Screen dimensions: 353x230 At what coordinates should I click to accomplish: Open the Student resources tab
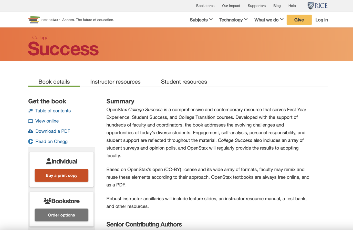coord(184,82)
